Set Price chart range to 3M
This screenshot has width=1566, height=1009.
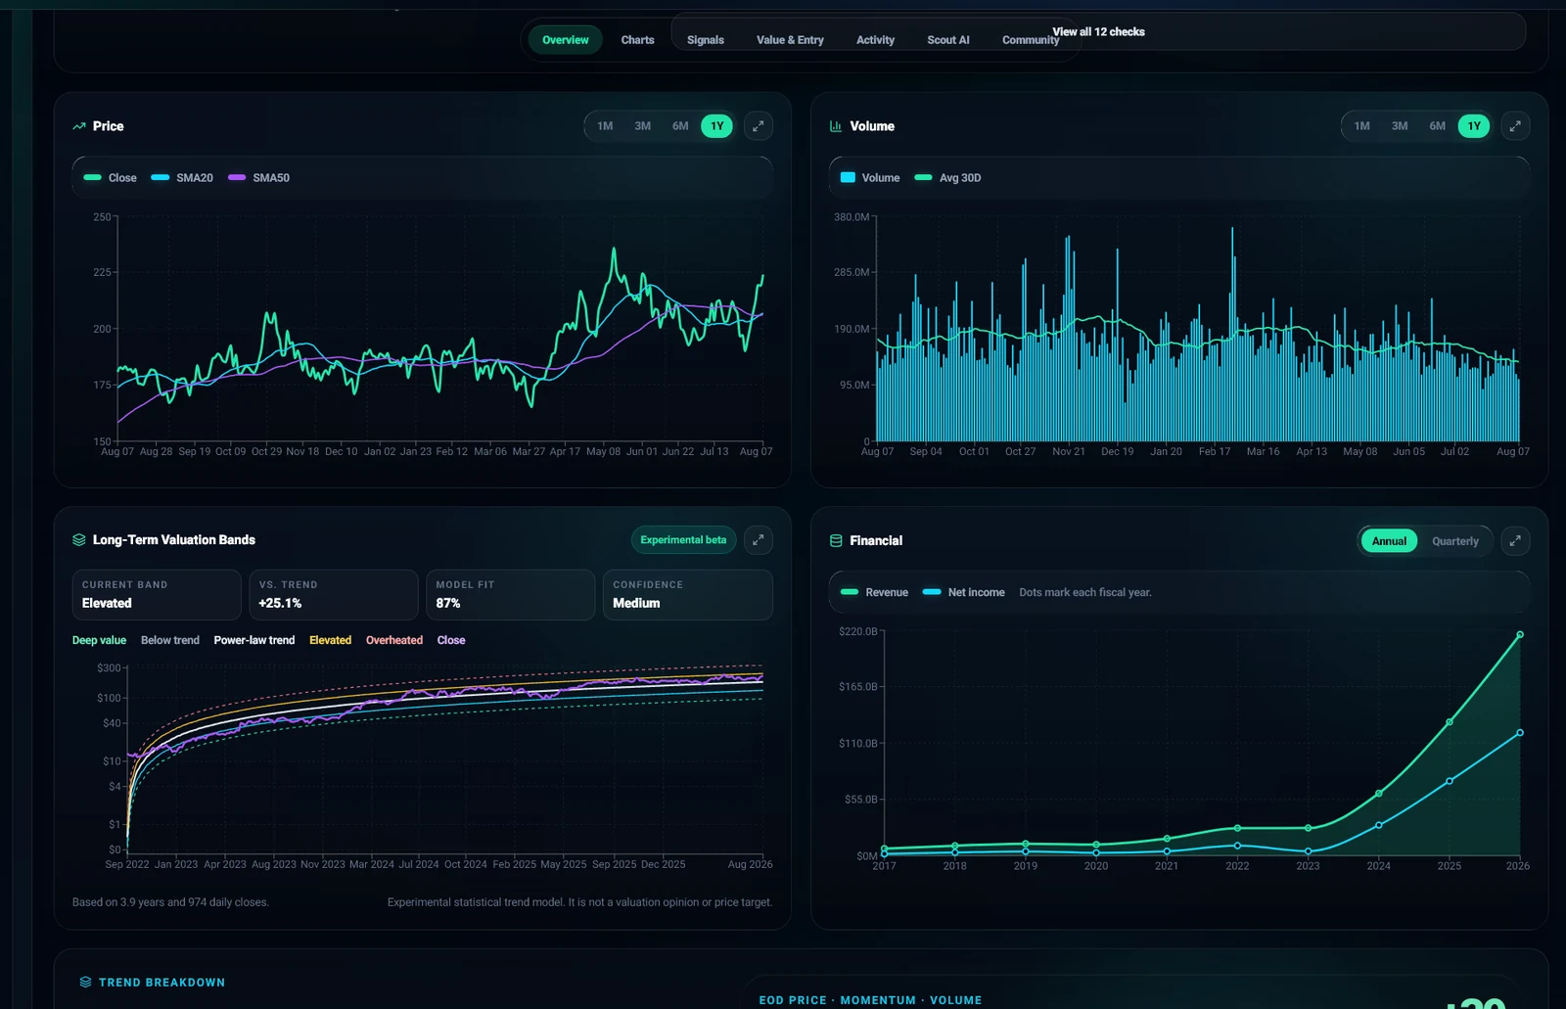coord(642,126)
